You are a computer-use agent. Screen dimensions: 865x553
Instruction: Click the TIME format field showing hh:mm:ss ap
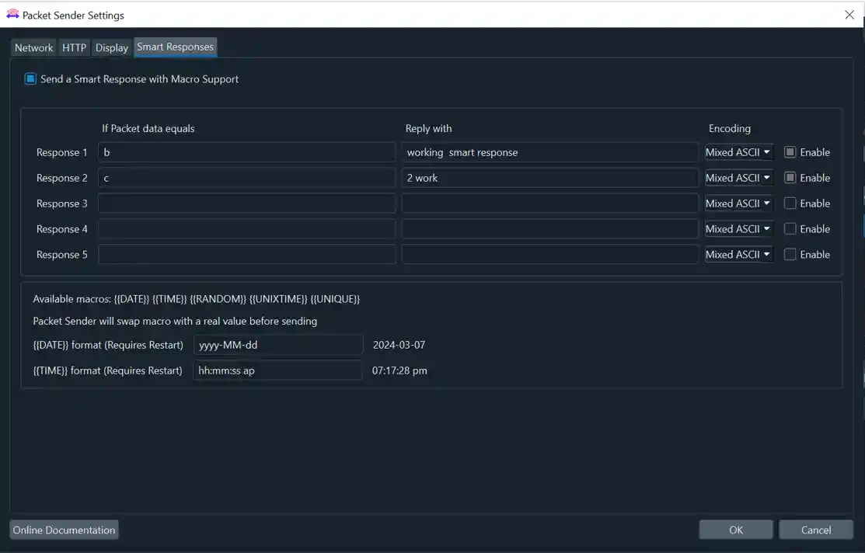point(278,370)
